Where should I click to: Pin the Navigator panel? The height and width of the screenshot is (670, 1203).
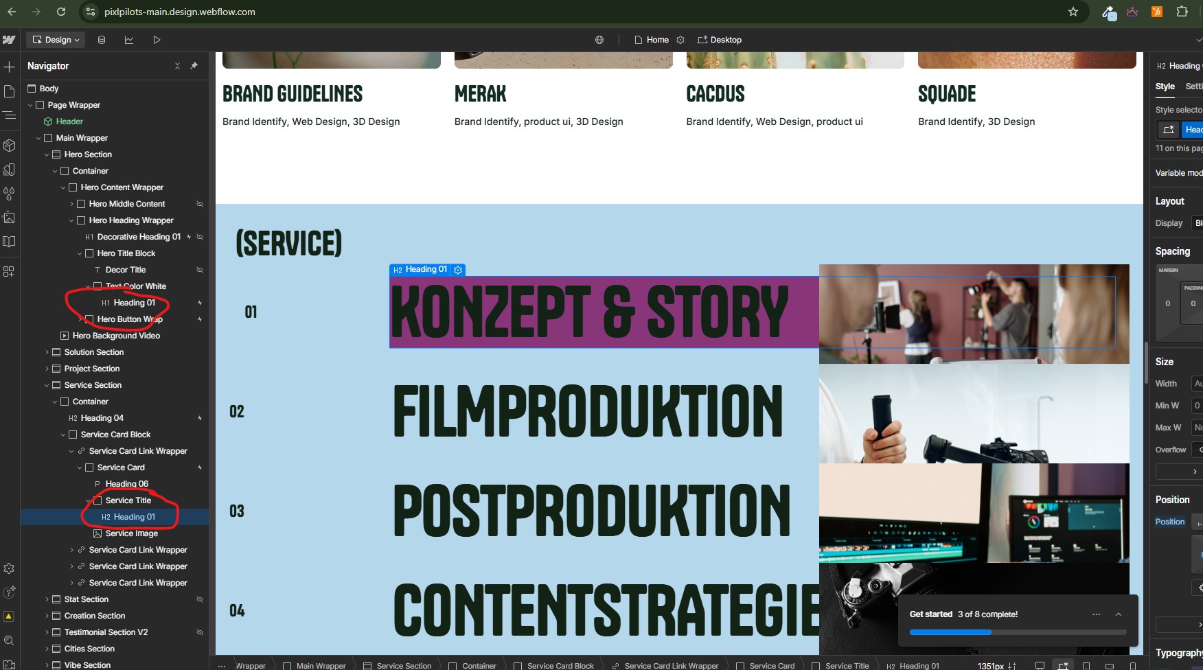(x=194, y=66)
